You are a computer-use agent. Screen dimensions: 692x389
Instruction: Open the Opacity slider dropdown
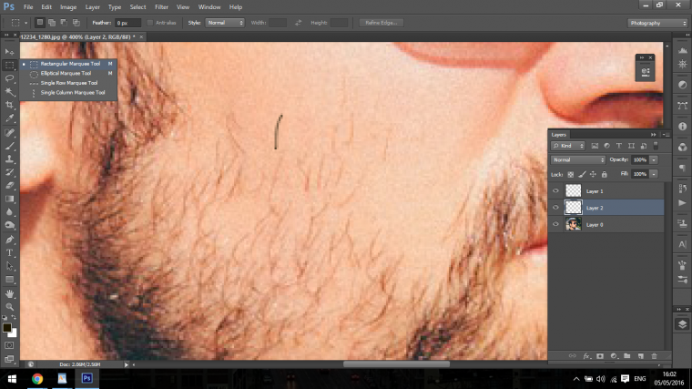[x=654, y=159]
